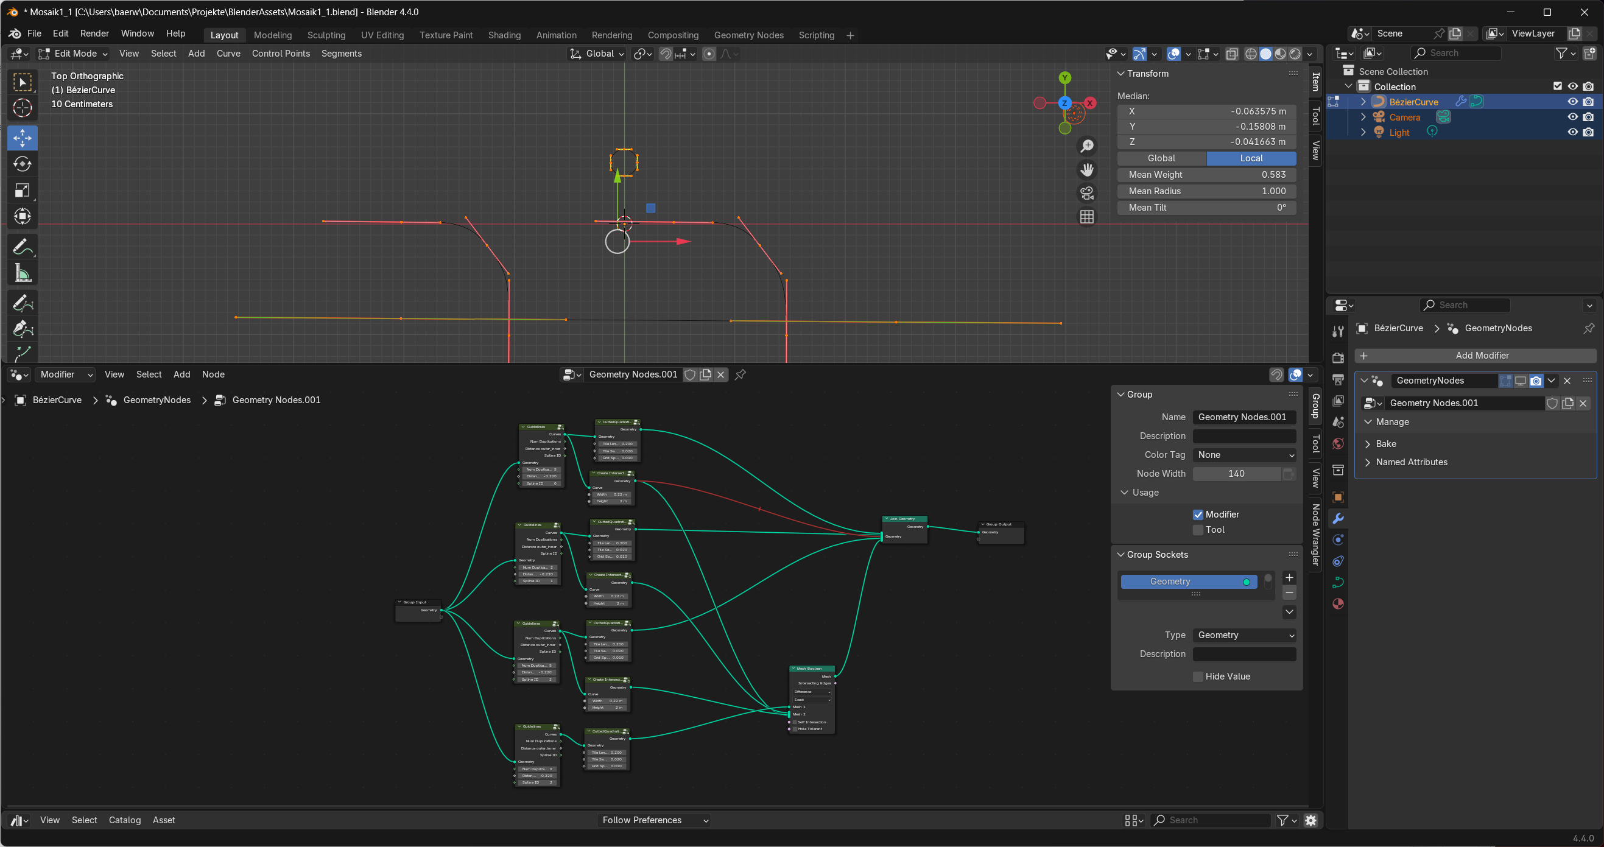Click the camera view icon in viewport
Viewport: 1604px width, 847px height.
(1086, 193)
